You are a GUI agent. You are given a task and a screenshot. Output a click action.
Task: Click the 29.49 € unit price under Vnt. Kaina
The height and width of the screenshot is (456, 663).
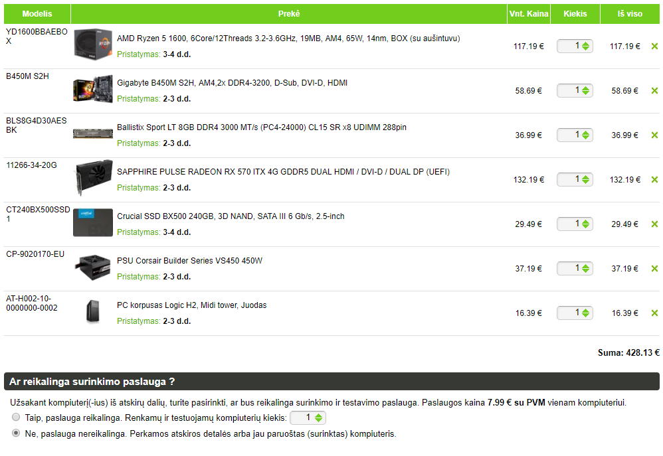tap(529, 224)
